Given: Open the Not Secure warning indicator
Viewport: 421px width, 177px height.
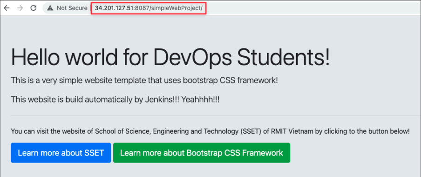Looking at the screenshot, I should 67,8.
